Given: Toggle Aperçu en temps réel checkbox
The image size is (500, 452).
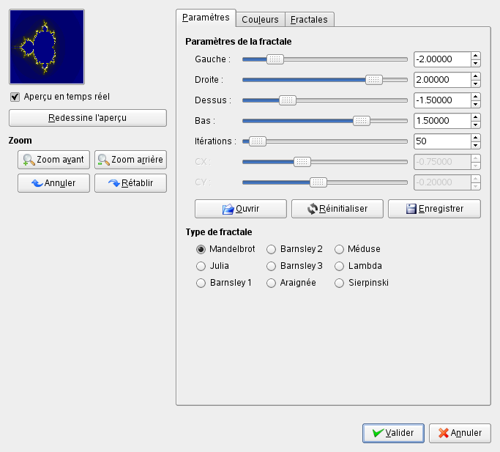Looking at the screenshot, I should [x=15, y=97].
